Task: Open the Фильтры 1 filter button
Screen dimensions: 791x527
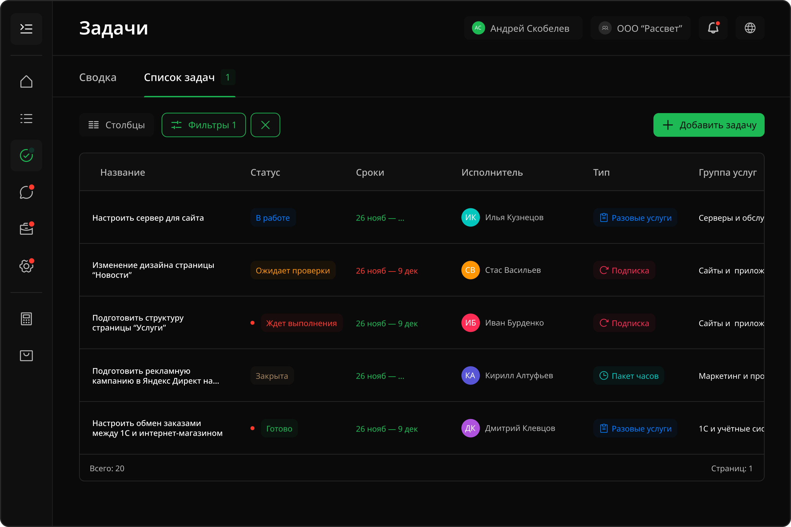Action: [204, 125]
